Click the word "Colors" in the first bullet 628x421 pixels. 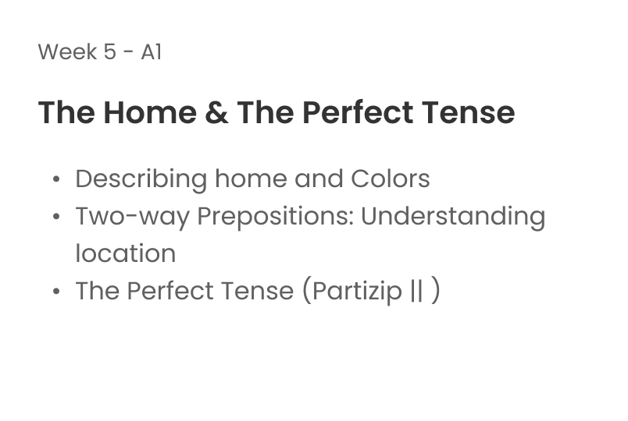click(390, 179)
